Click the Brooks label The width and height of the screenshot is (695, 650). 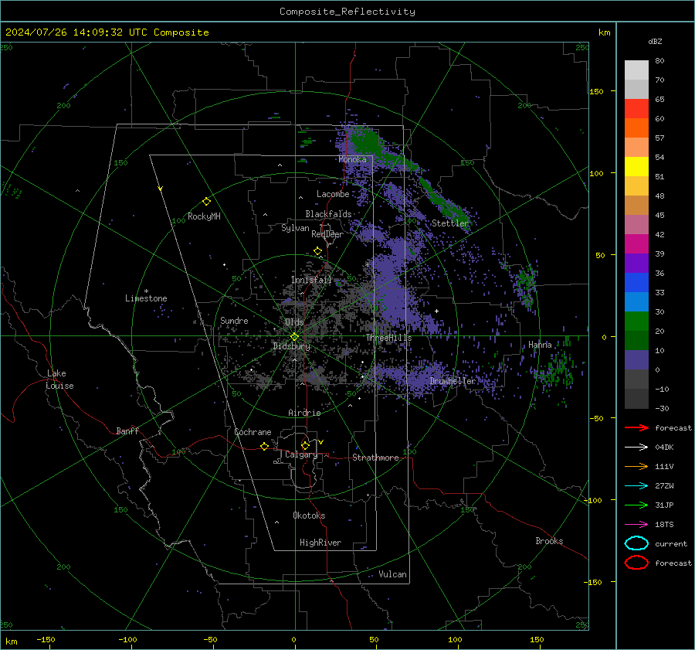point(549,541)
